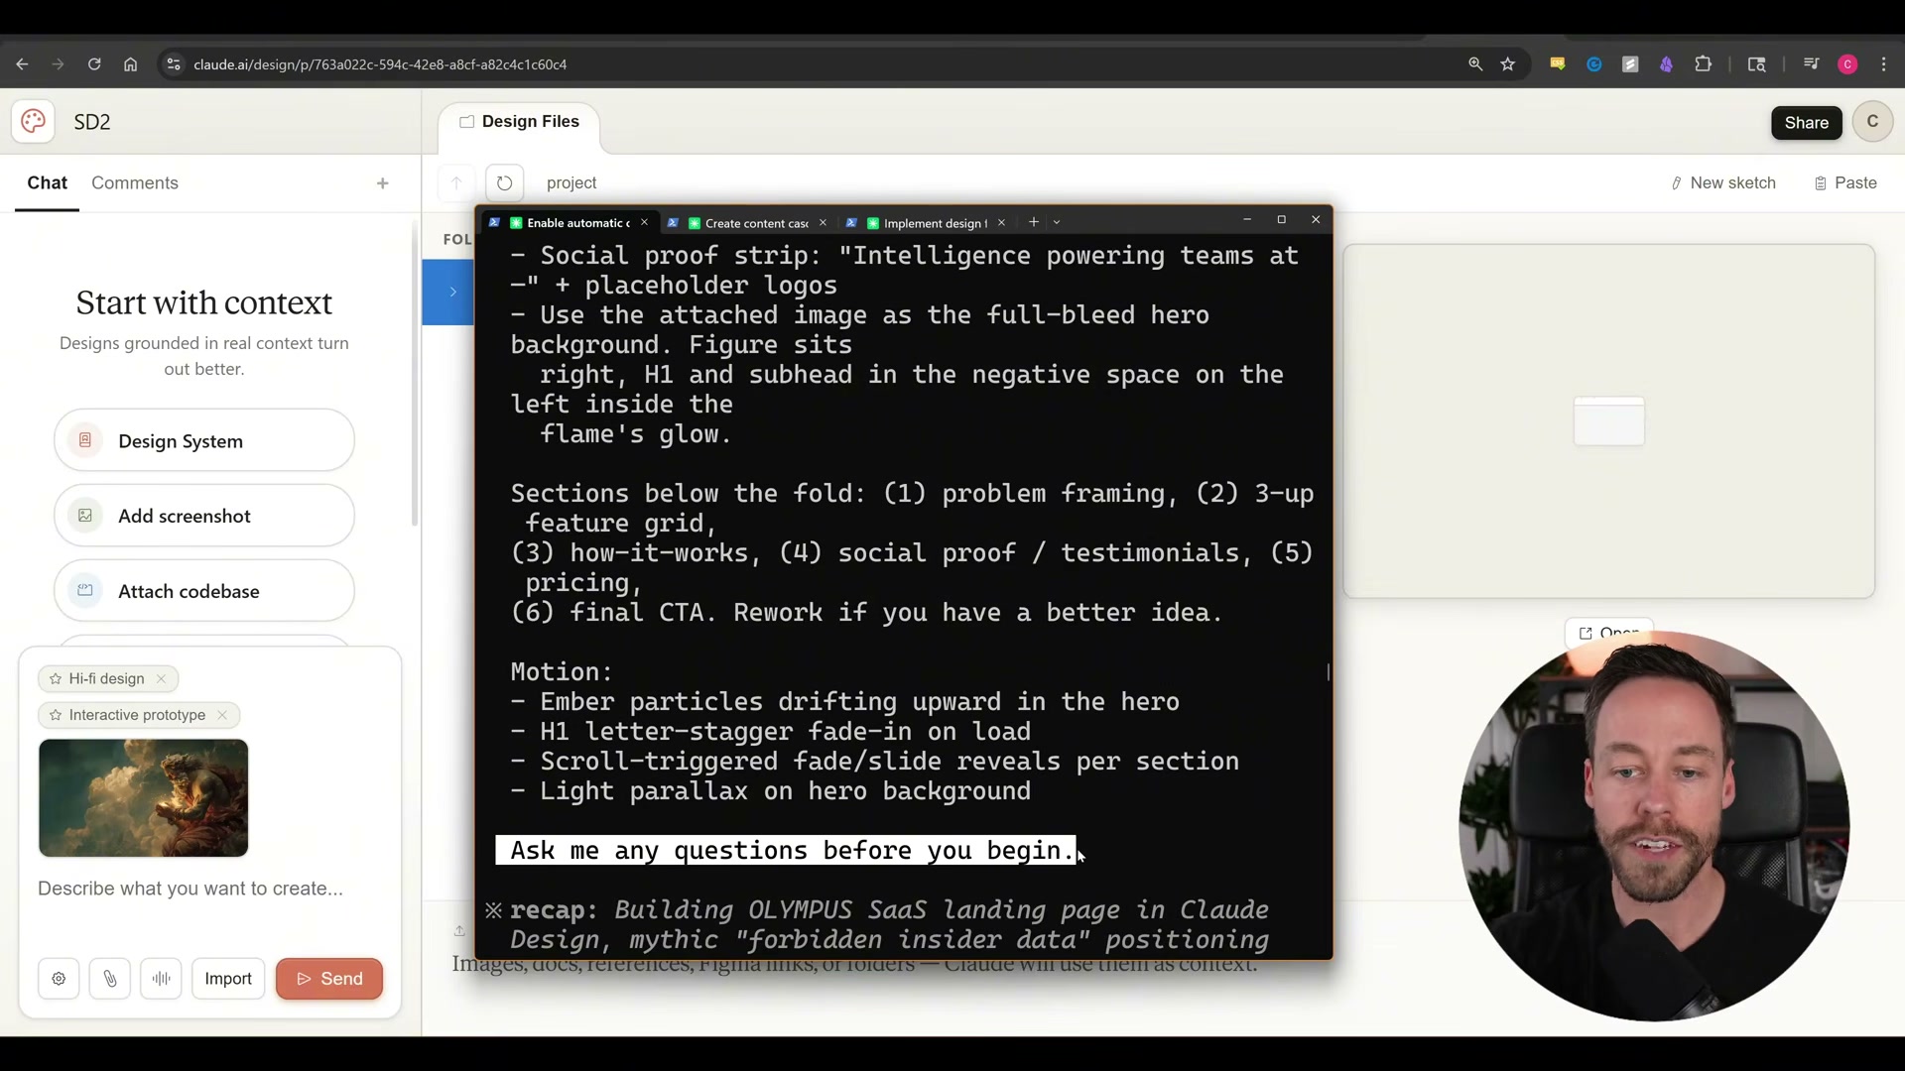
Task: Choose the Design System context option
Action: click(204, 440)
